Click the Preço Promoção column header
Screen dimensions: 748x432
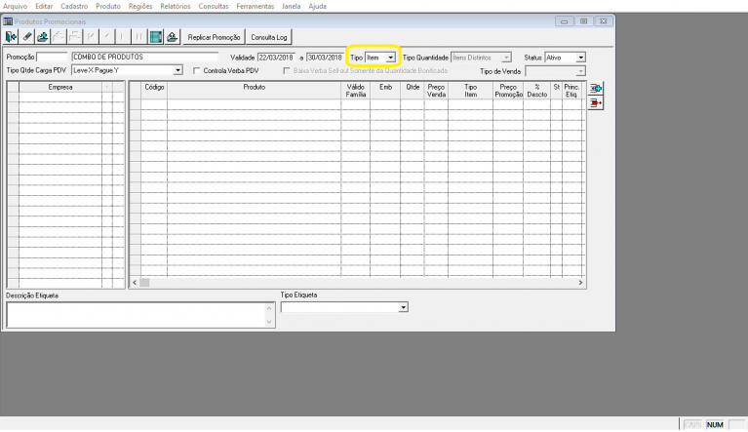point(508,91)
